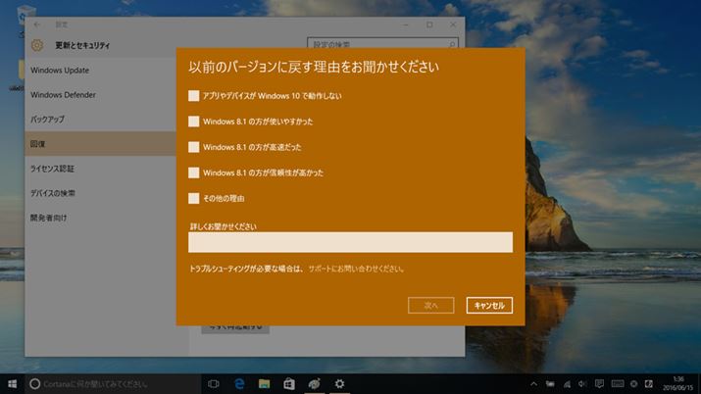Click the 'キャンセル' button
The height and width of the screenshot is (394, 701).
click(x=489, y=306)
